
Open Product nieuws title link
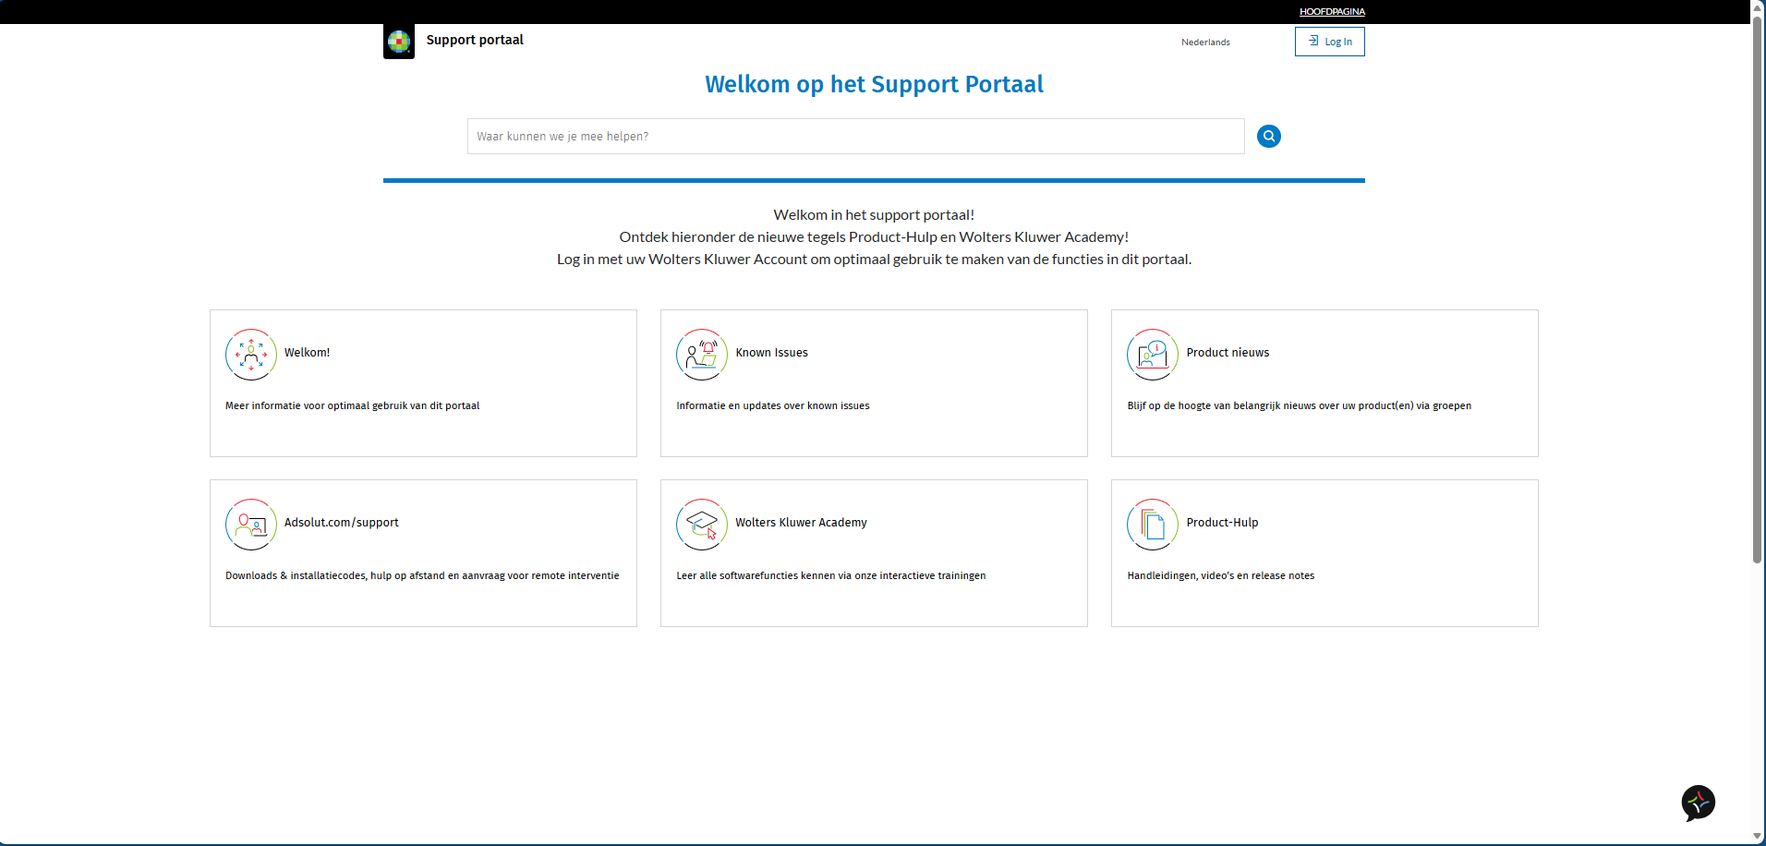(x=1228, y=353)
